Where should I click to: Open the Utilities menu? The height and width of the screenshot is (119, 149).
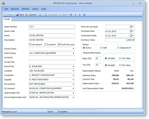(x=26, y=9)
